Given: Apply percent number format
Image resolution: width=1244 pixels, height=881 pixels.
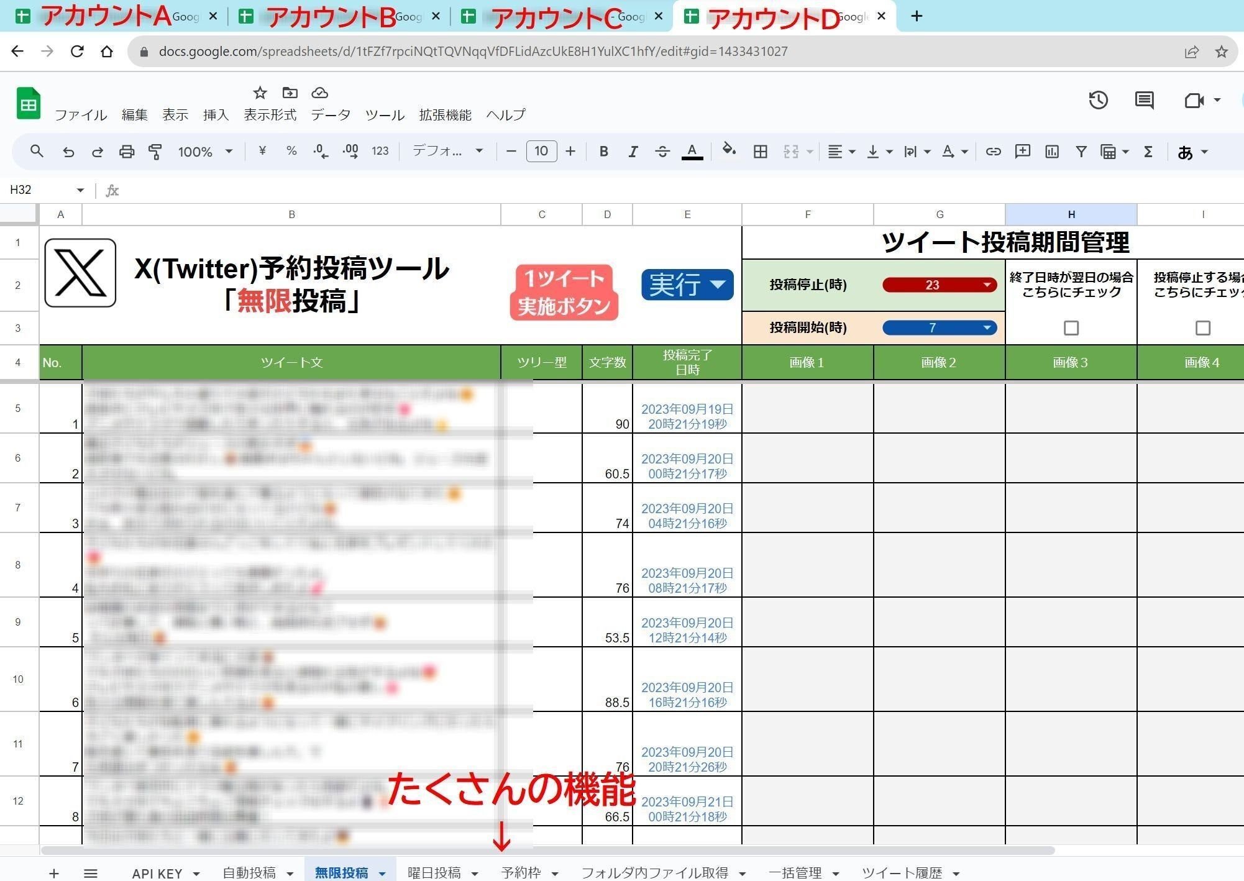Looking at the screenshot, I should pyautogui.click(x=290, y=151).
